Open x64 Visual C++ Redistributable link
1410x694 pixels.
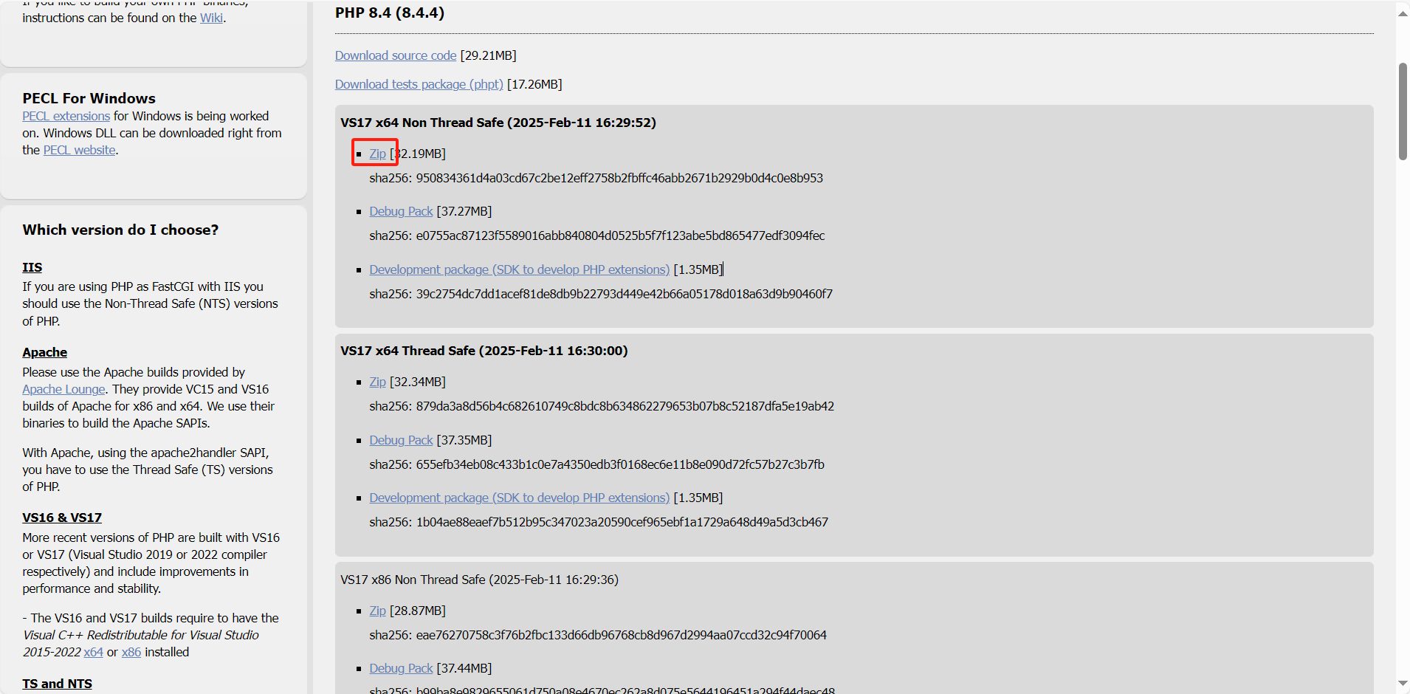click(x=93, y=652)
